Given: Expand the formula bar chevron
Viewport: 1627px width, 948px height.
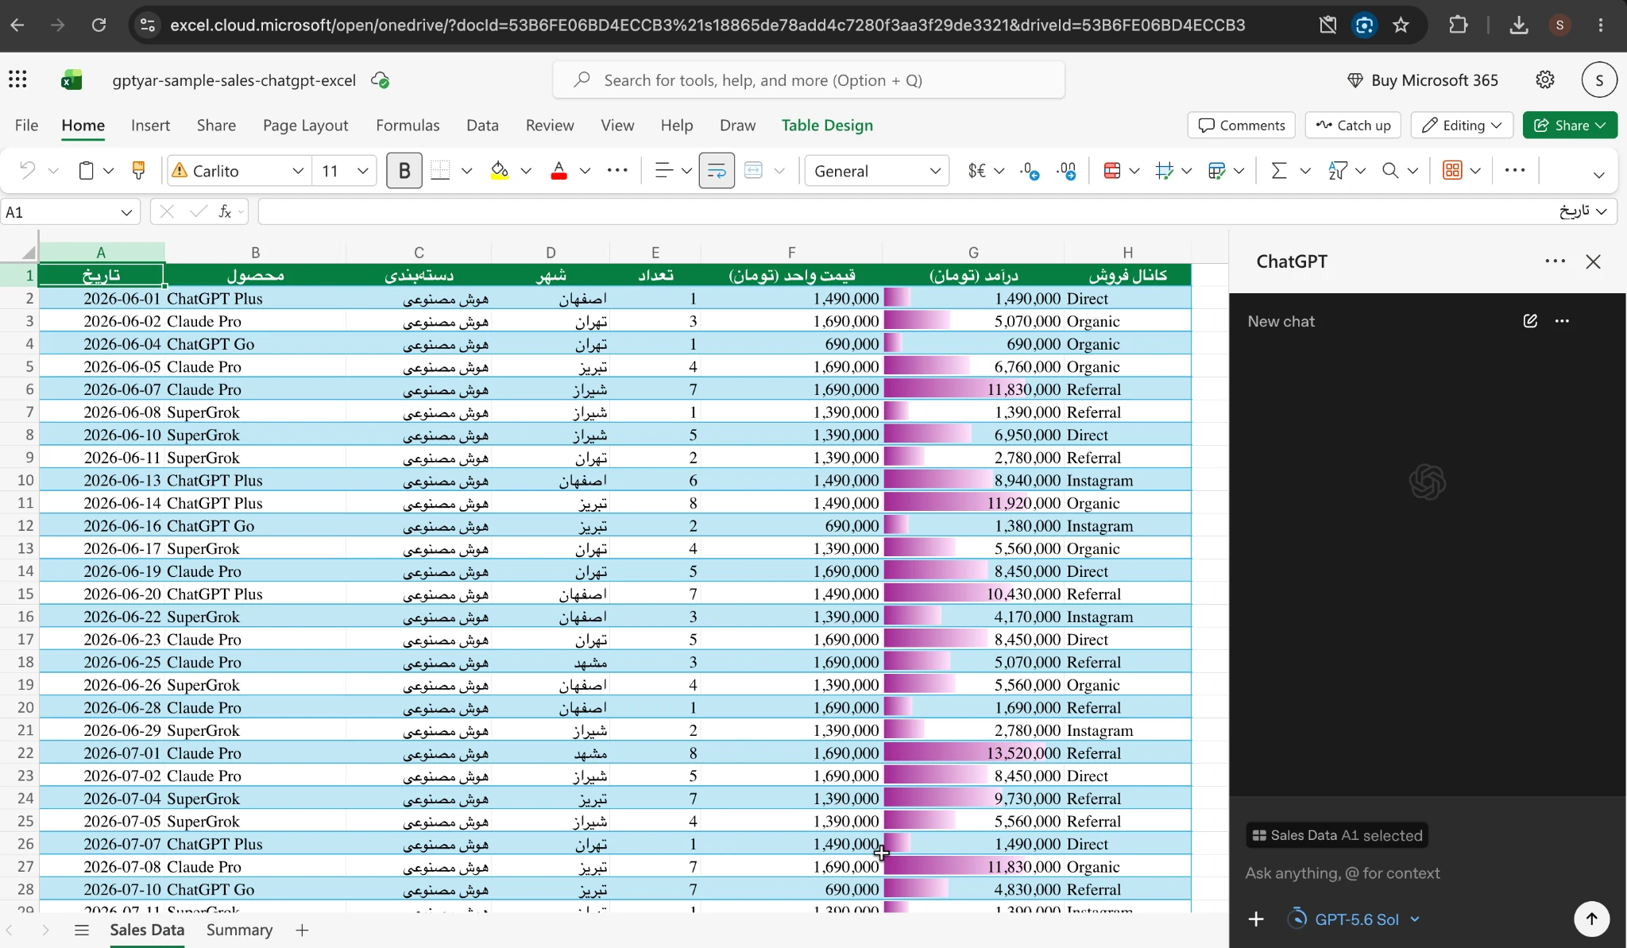Looking at the screenshot, I should point(1602,211).
